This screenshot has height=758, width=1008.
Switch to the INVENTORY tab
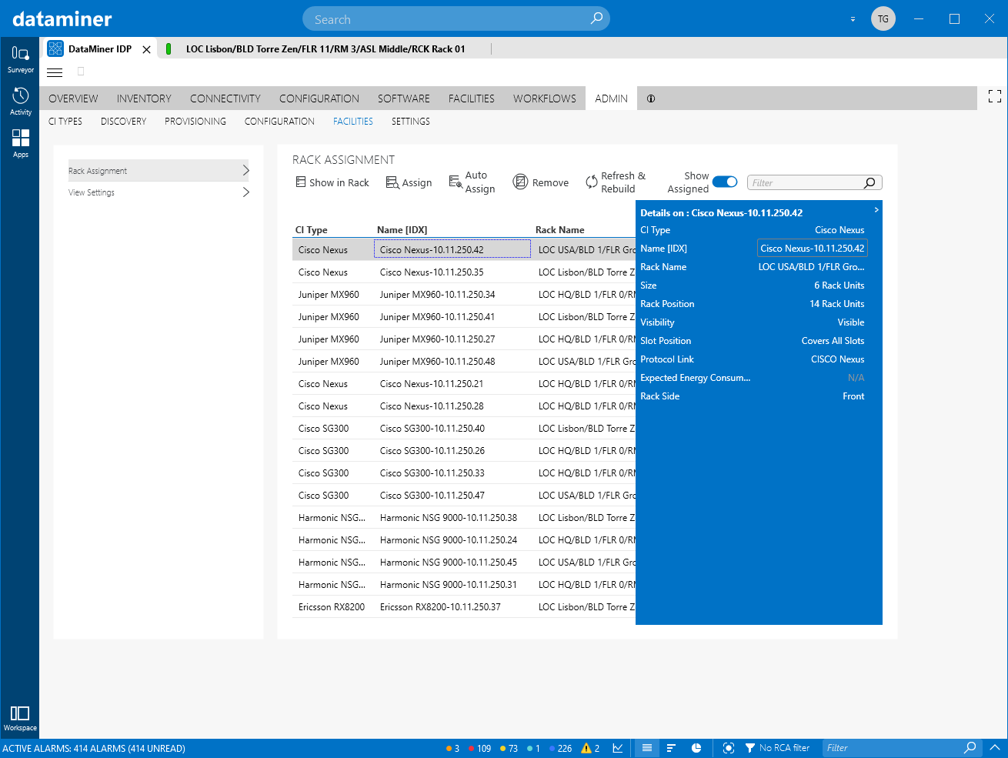[x=144, y=99]
